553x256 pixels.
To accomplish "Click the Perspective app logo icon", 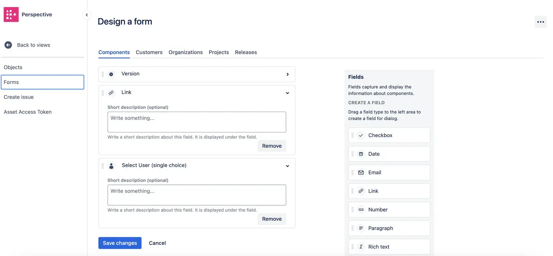I will 11,15.
